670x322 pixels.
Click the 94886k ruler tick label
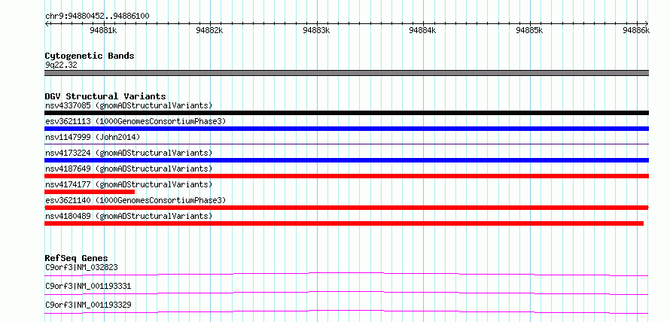(x=636, y=30)
